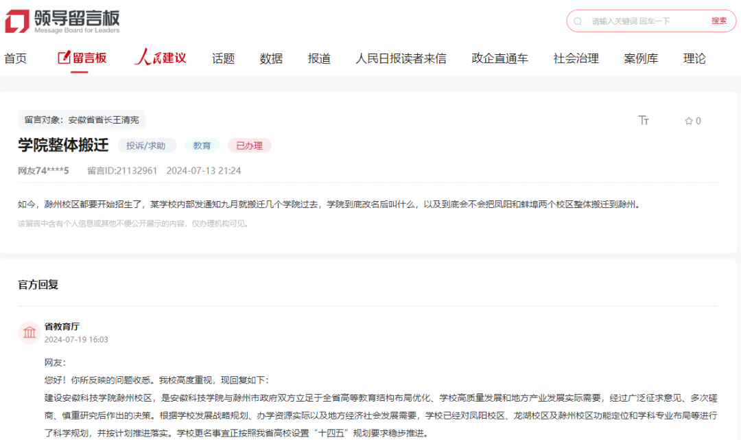Screen dimensions: 741x440
Task: Click the 省教育厅 building icon
Action: point(29,332)
